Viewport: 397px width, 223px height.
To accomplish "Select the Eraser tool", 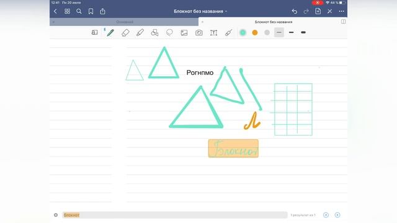I will (x=125, y=33).
